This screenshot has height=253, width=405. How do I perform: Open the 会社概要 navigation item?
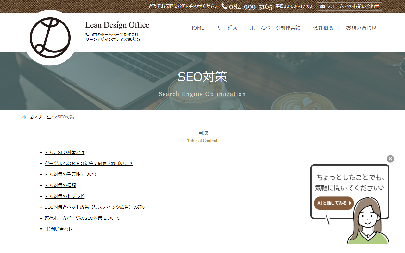(x=323, y=28)
